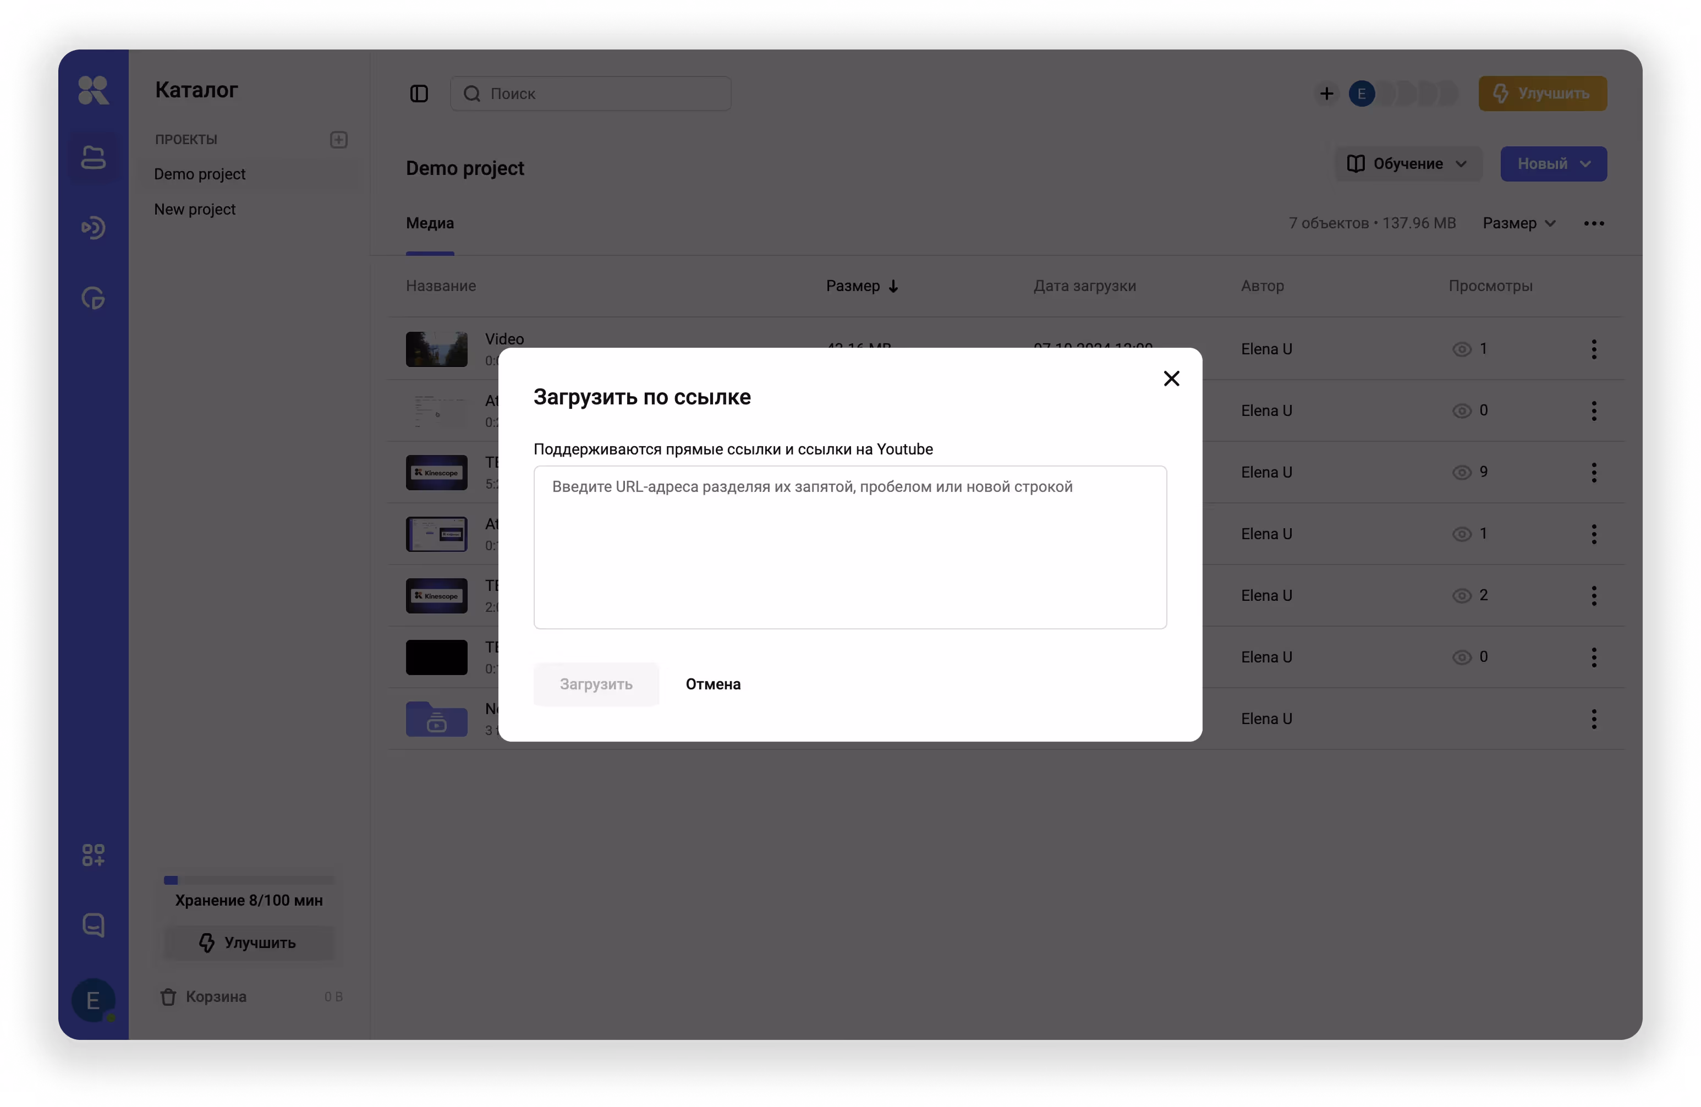Select Demo project in the projects list
Screen dimensions: 1701x1107
[249, 174]
